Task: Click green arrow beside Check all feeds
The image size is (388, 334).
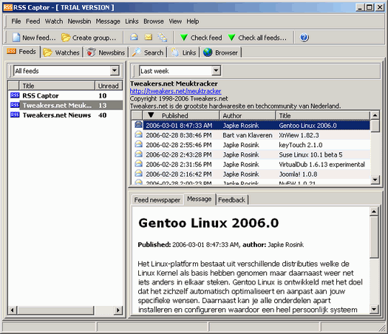Action: click(231, 38)
